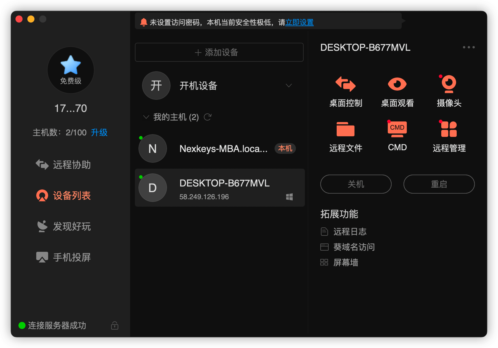The width and height of the screenshot is (498, 348).
Task: Expand the 开机设备 dropdown chevron
Action: 289,86
